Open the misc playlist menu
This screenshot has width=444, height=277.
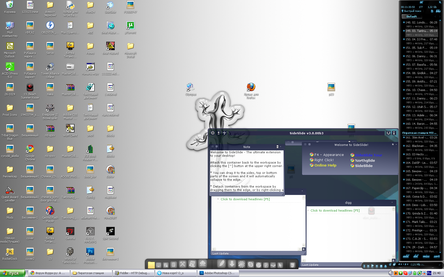click(x=426, y=256)
